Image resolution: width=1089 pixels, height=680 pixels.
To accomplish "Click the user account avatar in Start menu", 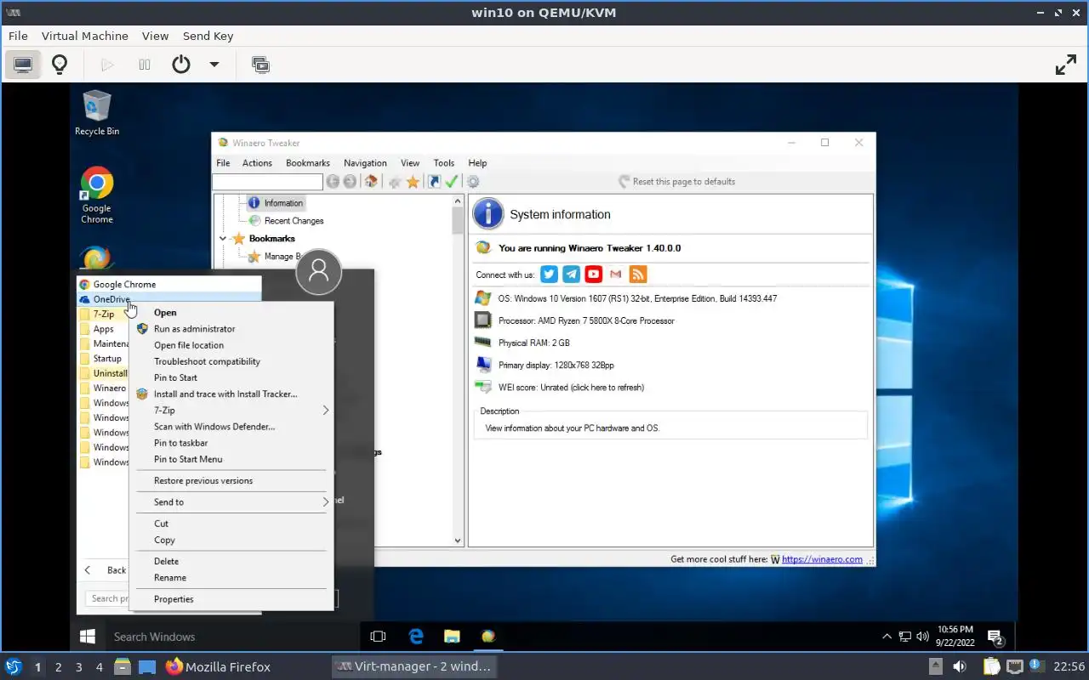I will pos(319,271).
